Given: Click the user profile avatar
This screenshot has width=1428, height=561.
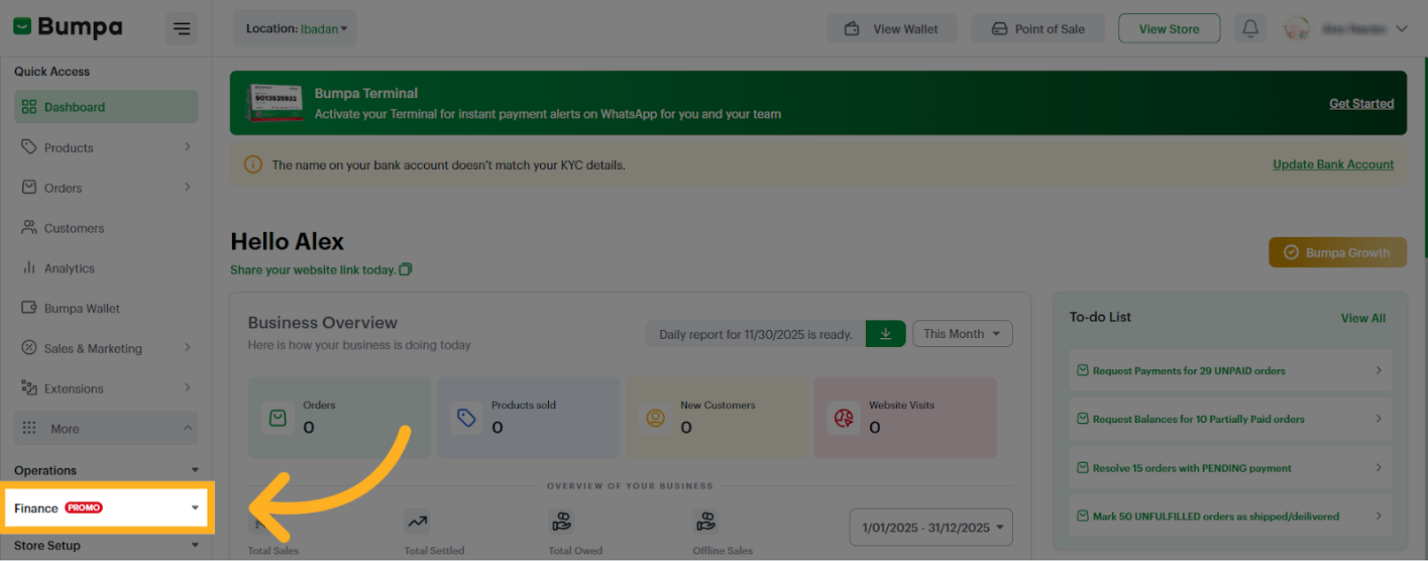Looking at the screenshot, I should pyautogui.click(x=1297, y=28).
